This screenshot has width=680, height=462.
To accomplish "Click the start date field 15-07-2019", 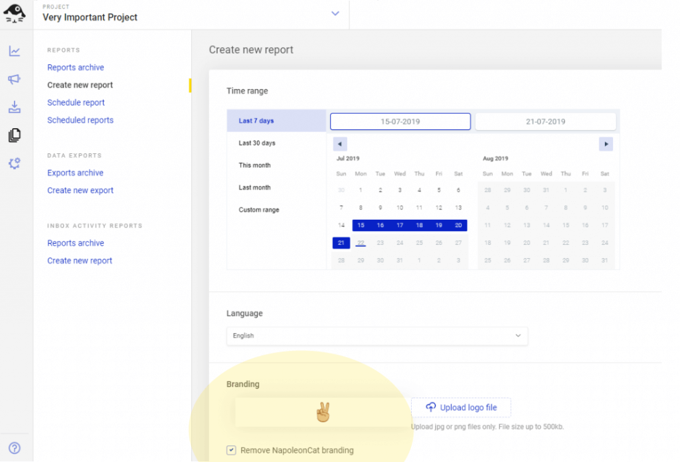I will click(x=400, y=121).
